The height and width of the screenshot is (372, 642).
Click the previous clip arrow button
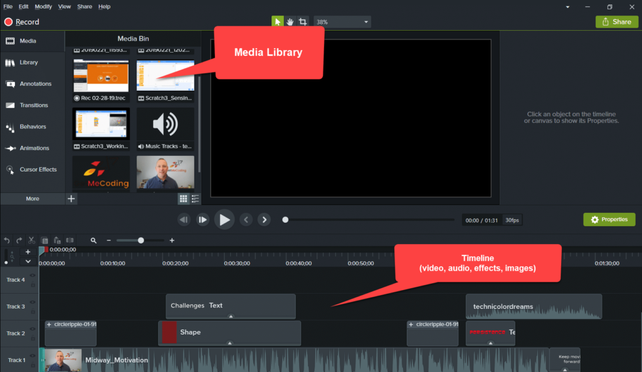(x=246, y=220)
